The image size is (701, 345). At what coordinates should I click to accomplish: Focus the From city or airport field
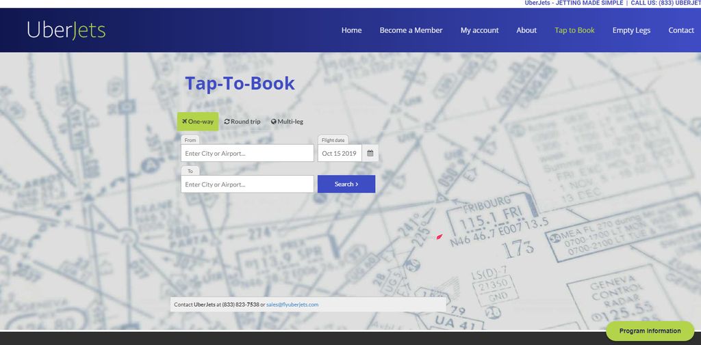[x=247, y=153]
